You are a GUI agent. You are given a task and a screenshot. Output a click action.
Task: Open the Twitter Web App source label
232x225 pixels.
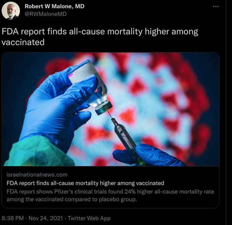pos(89,218)
